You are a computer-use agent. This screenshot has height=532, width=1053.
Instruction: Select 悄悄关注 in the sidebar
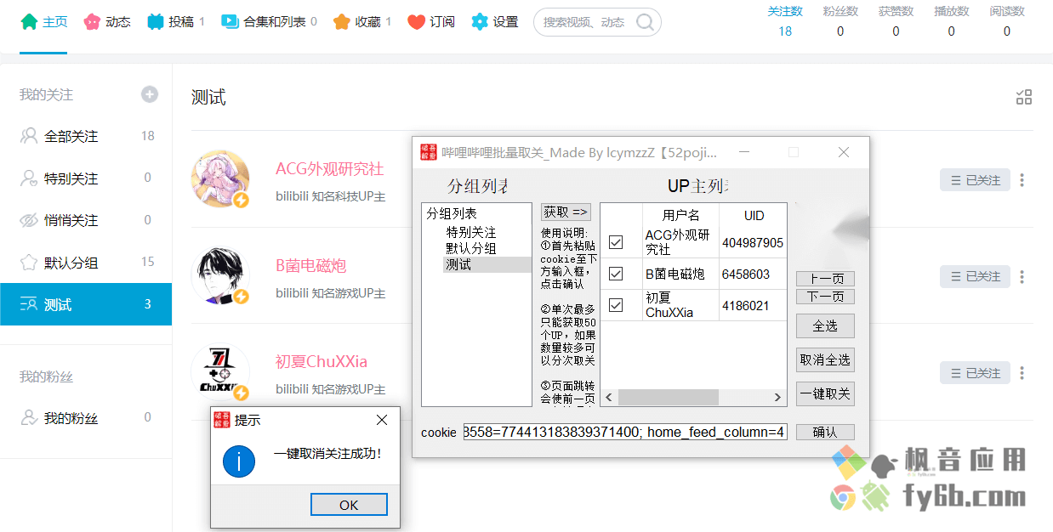(x=86, y=220)
